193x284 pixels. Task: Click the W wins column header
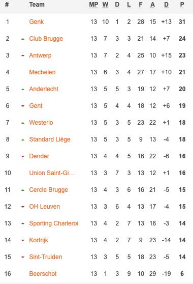click(105, 5)
